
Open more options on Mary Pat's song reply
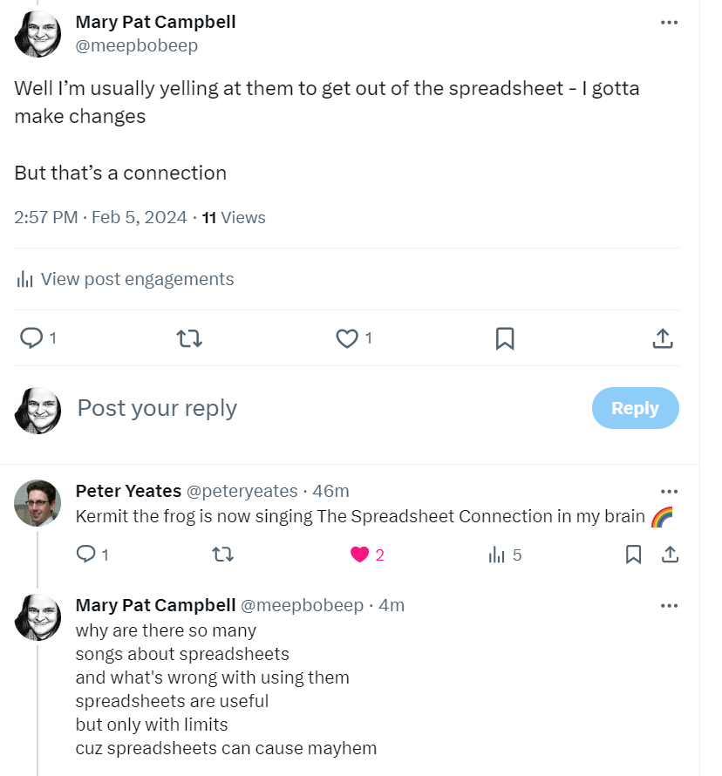[669, 606]
